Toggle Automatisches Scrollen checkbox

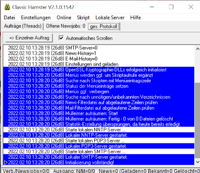61,38
